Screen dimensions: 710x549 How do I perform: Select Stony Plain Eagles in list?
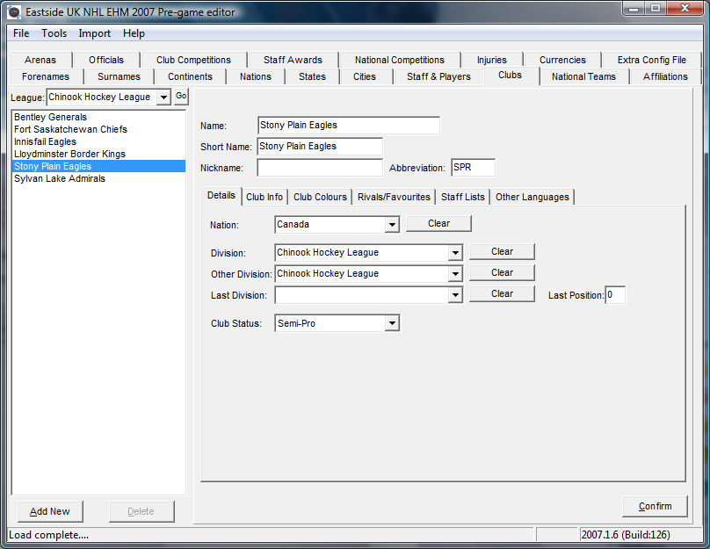click(x=98, y=166)
